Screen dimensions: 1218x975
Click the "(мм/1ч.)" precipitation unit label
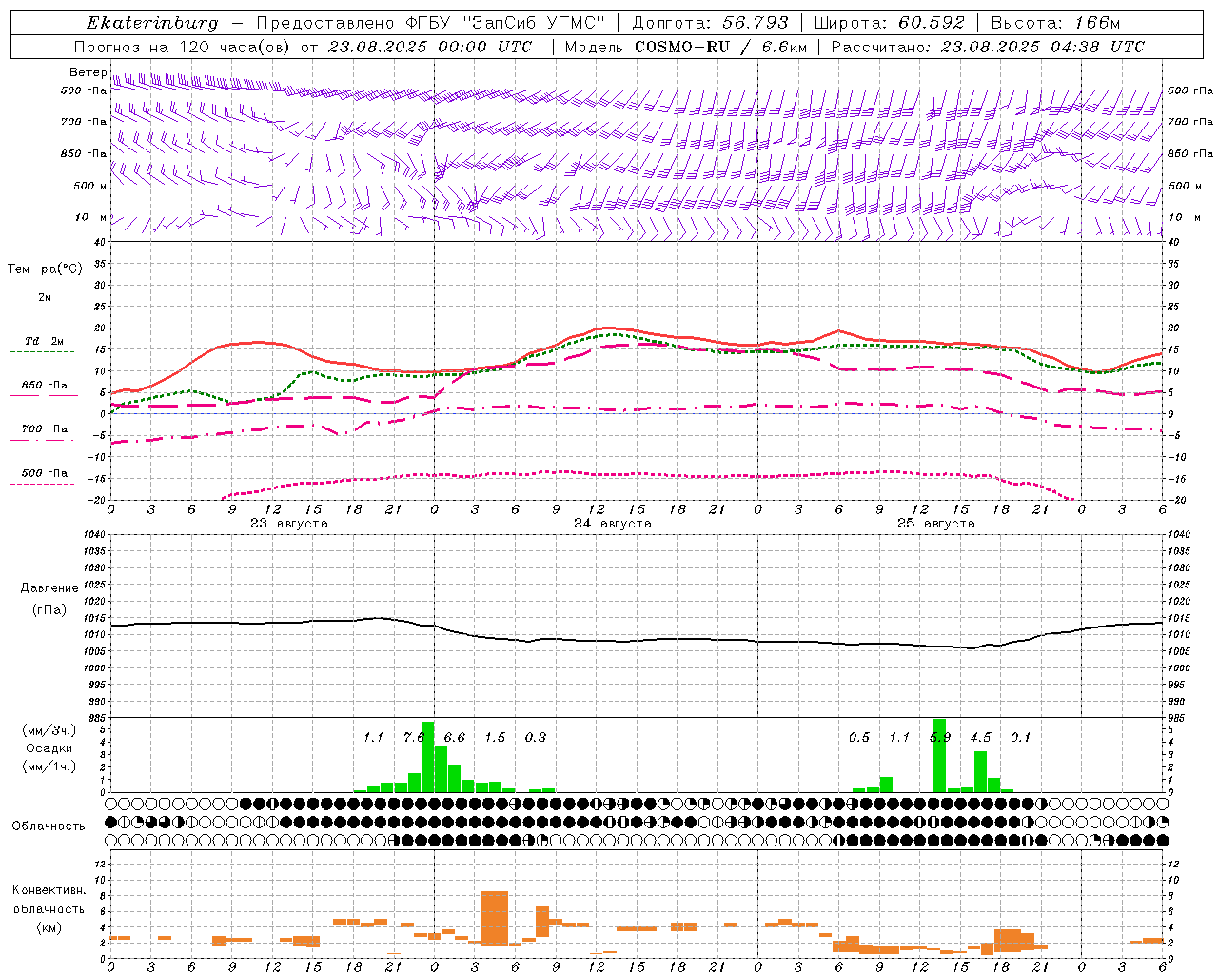tap(49, 766)
